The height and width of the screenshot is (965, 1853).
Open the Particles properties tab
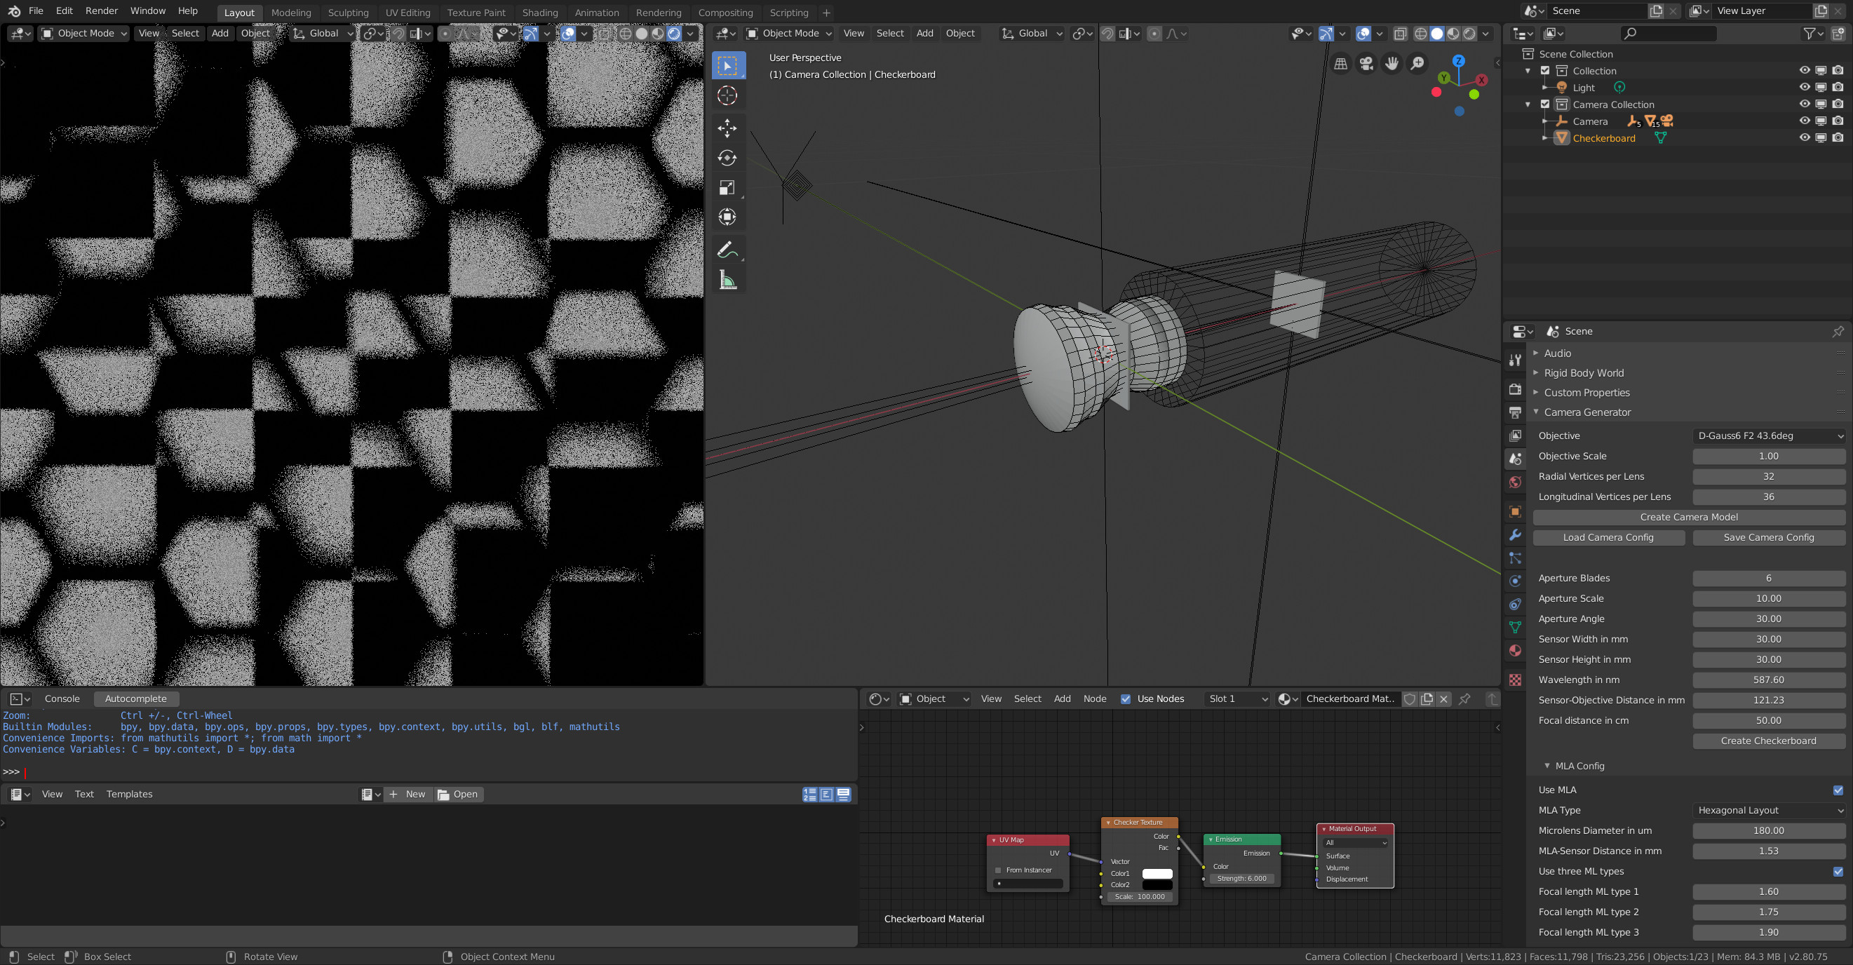point(1515,558)
